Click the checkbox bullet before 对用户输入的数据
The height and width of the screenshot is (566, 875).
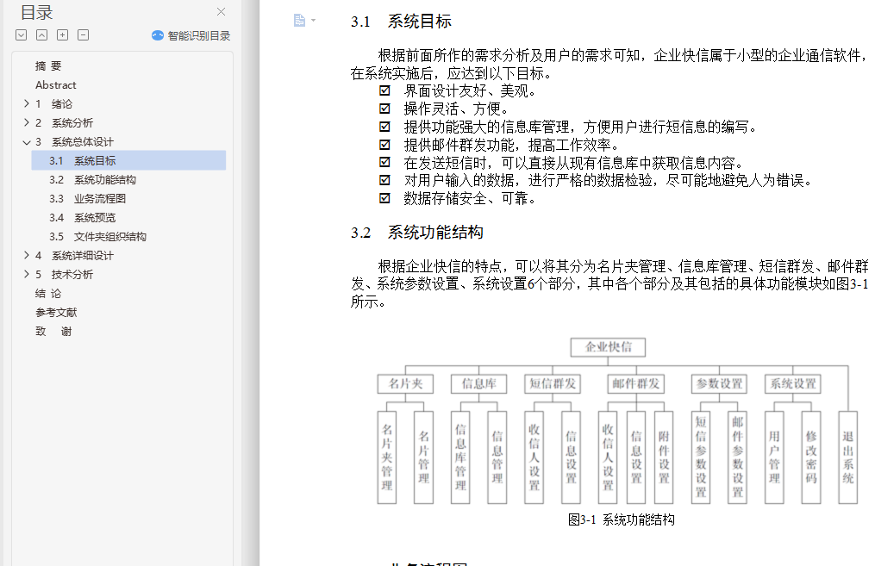[384, 180]
